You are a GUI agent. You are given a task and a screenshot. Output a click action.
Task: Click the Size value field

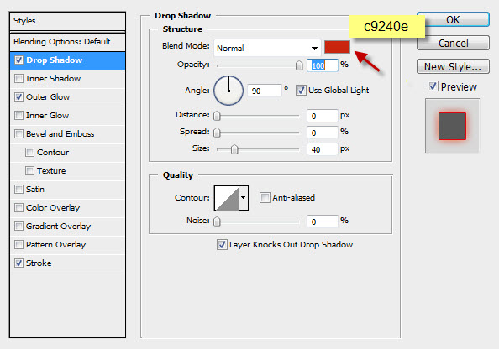click(322, 149)
